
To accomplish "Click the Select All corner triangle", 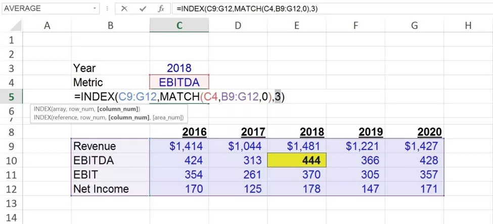I will tap(16, 26).
